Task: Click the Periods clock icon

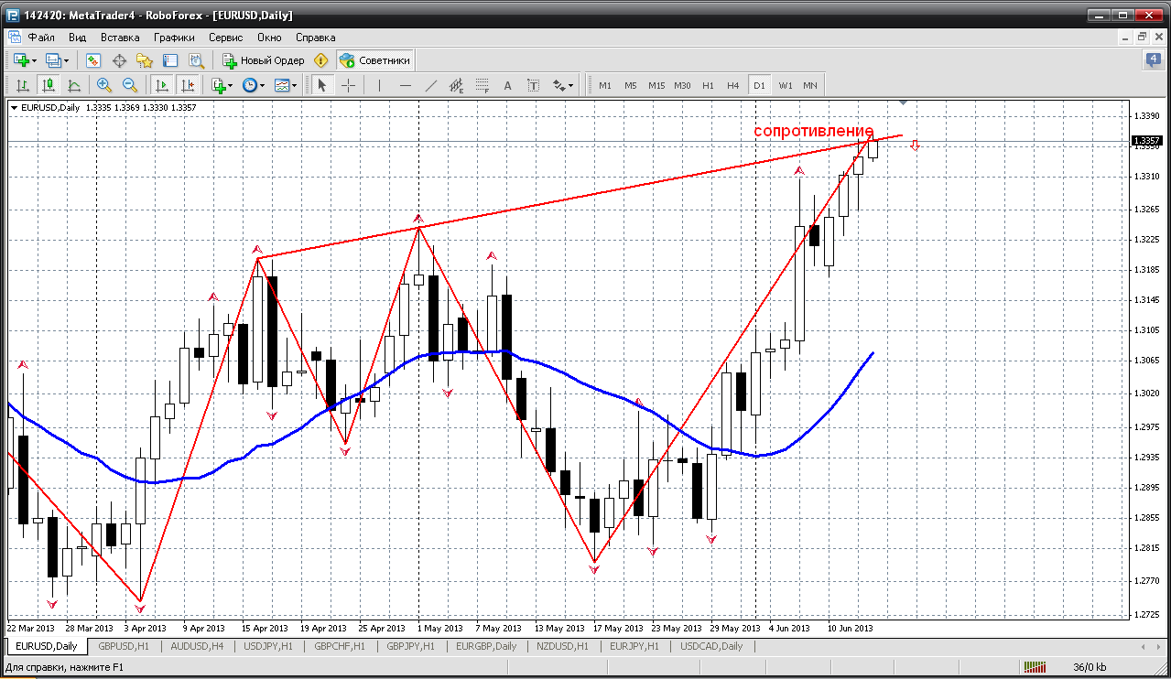Action: pyautogui.click(x=250, y=85)
